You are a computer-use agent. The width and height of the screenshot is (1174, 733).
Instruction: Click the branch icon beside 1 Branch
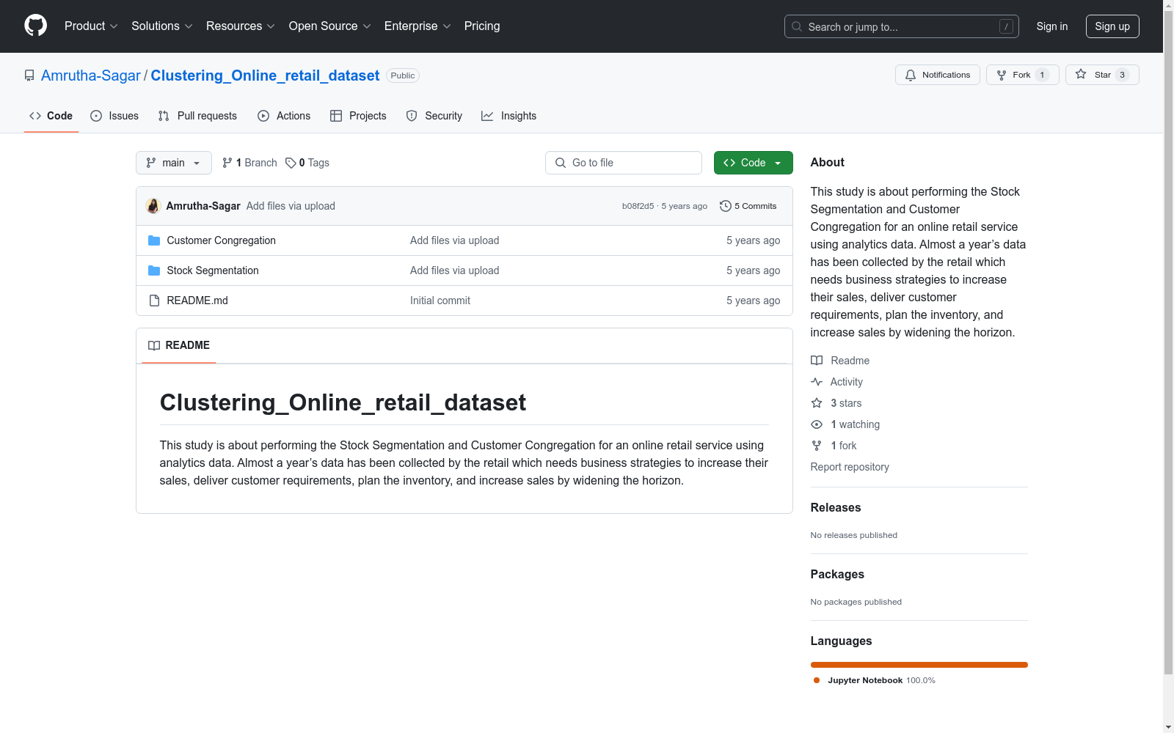point(227,163)
